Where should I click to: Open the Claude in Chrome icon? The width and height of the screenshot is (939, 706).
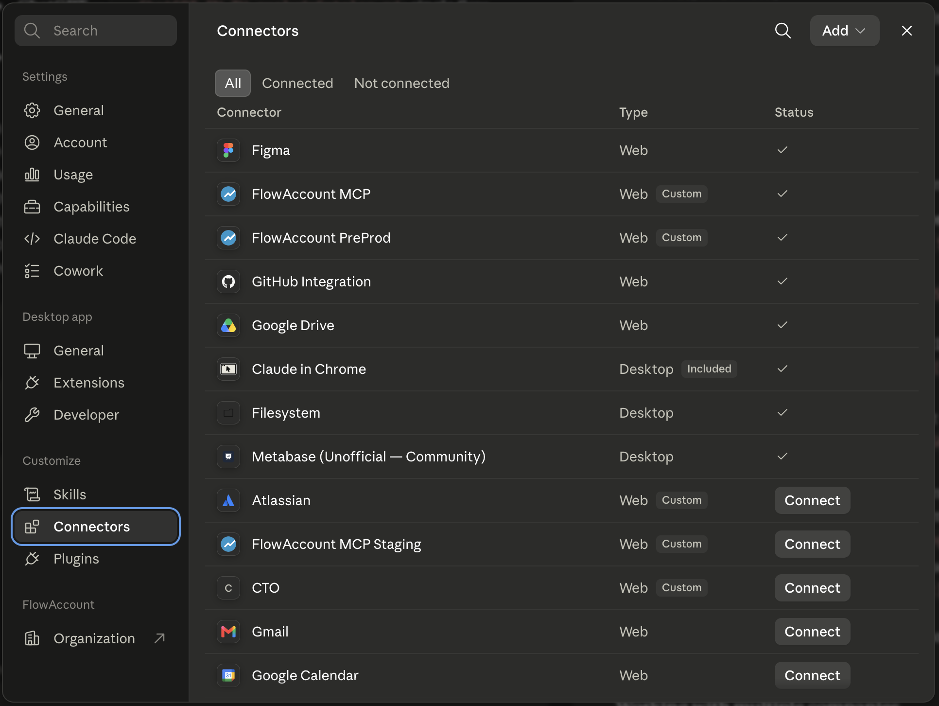[228, 369]
